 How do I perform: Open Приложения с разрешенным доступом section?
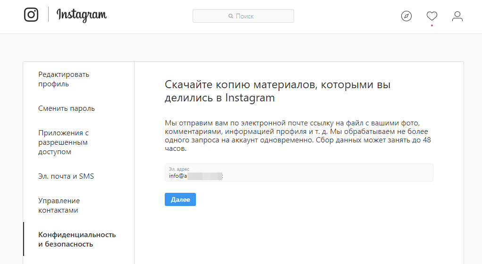pyautogui.click(x=63, y=142)
